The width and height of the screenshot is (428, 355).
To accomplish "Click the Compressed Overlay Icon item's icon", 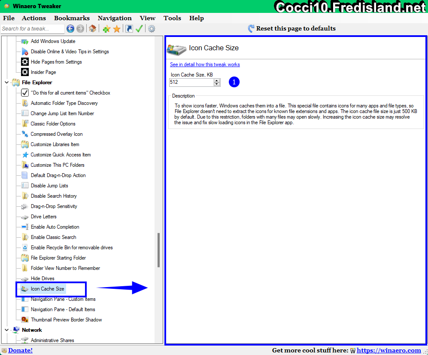I will click(25, 134).
